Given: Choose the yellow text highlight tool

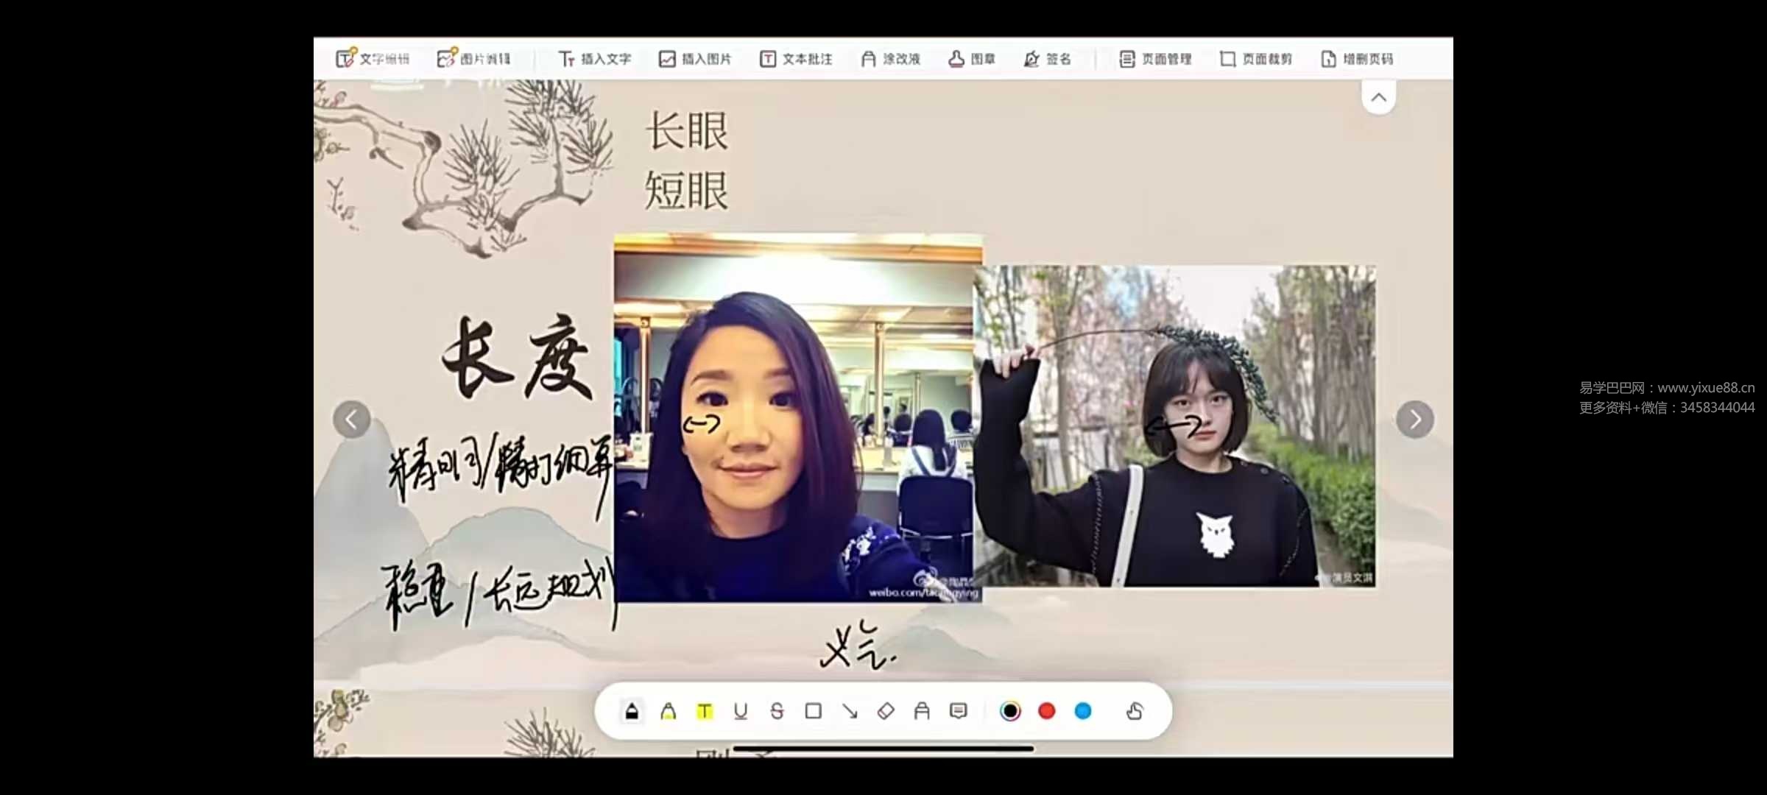Looking at the screenshot, I should (x=705, y=711).
